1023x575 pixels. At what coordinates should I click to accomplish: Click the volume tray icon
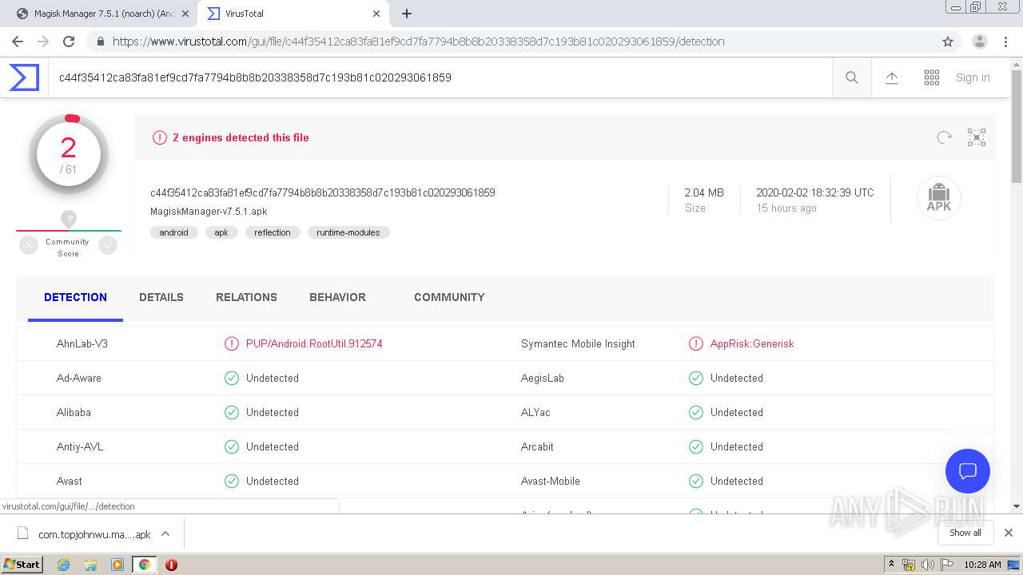(x=927, y=565)
